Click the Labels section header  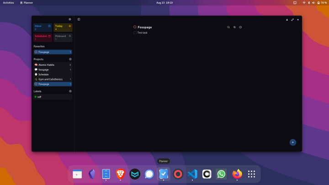pyautogui.click(x=37, y=91)
